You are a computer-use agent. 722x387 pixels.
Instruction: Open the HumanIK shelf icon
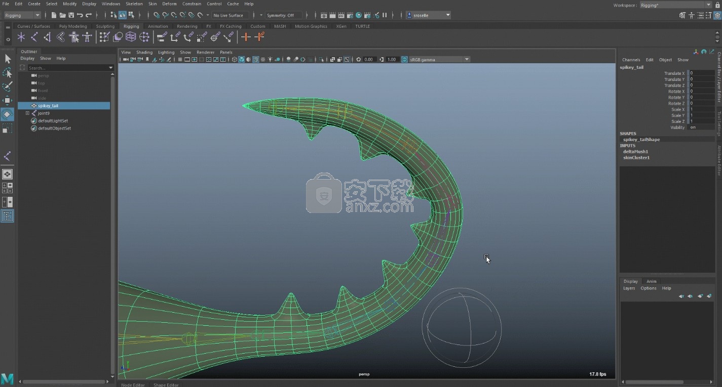coord(87,36)
